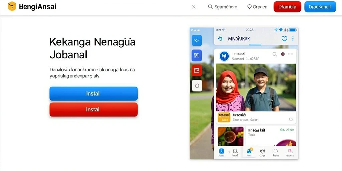Click the HengiAnsai brand name
Viewport: 342px width, 171px height.
[37, 7]
